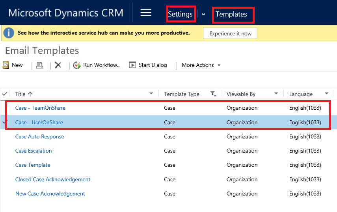Select Templates in the navigation bar
This screenshot has height=212, width=337.
(231, 15)
